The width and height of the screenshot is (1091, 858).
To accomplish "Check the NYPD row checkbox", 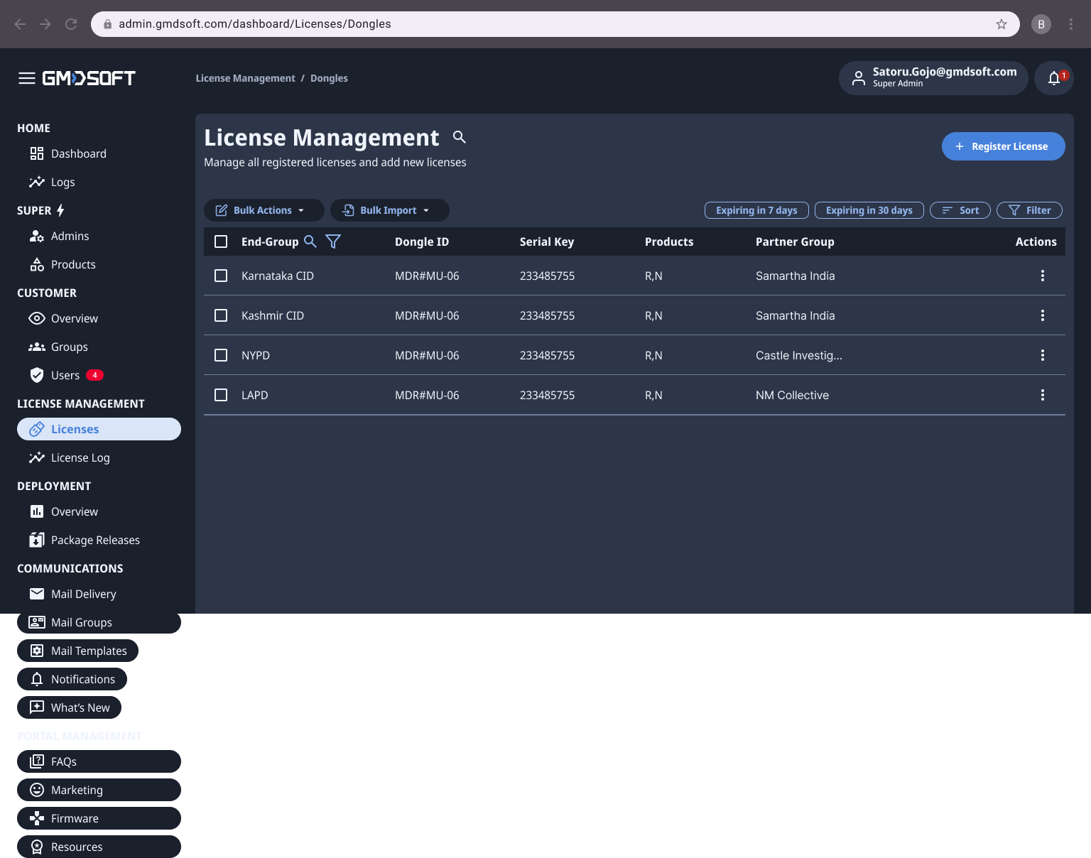I will click(221, 355).
